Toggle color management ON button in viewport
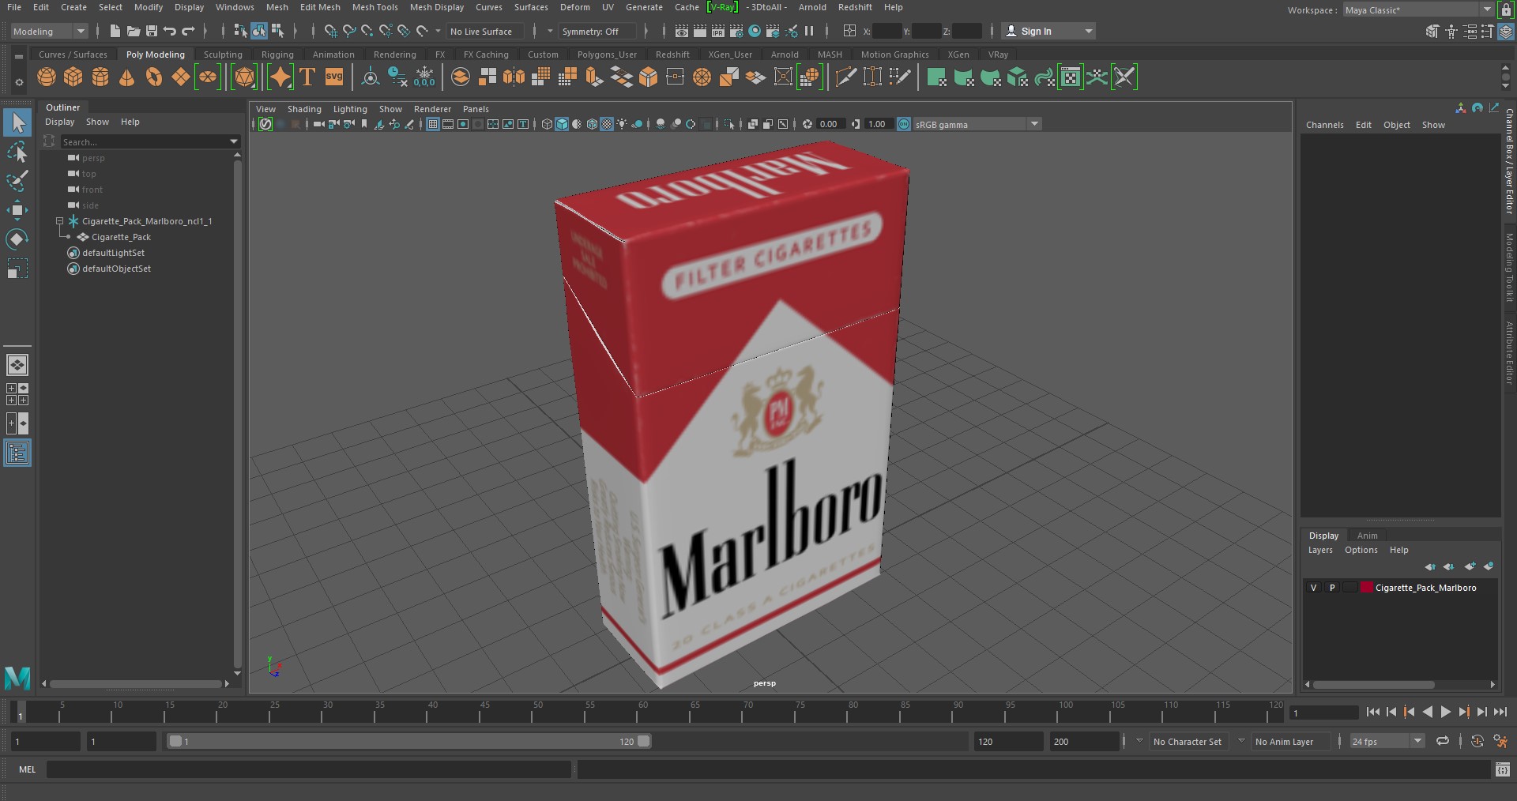The width and height of the screenshot is (1517, 801). [904, 124]
